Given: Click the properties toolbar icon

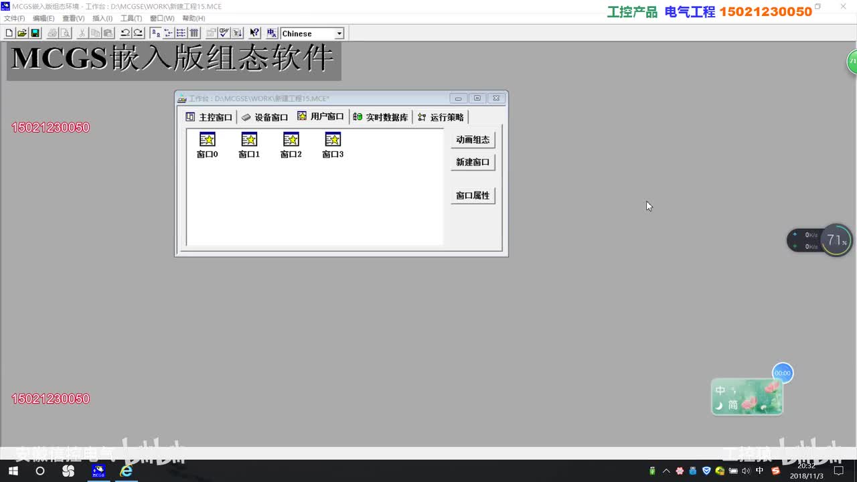Looking at the screenshot, I should click(212, 33).
